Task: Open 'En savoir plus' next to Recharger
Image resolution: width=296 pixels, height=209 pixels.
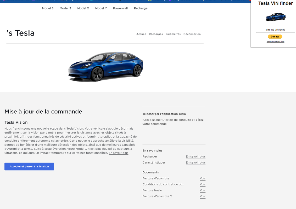Action: click(x=196, y=156)
